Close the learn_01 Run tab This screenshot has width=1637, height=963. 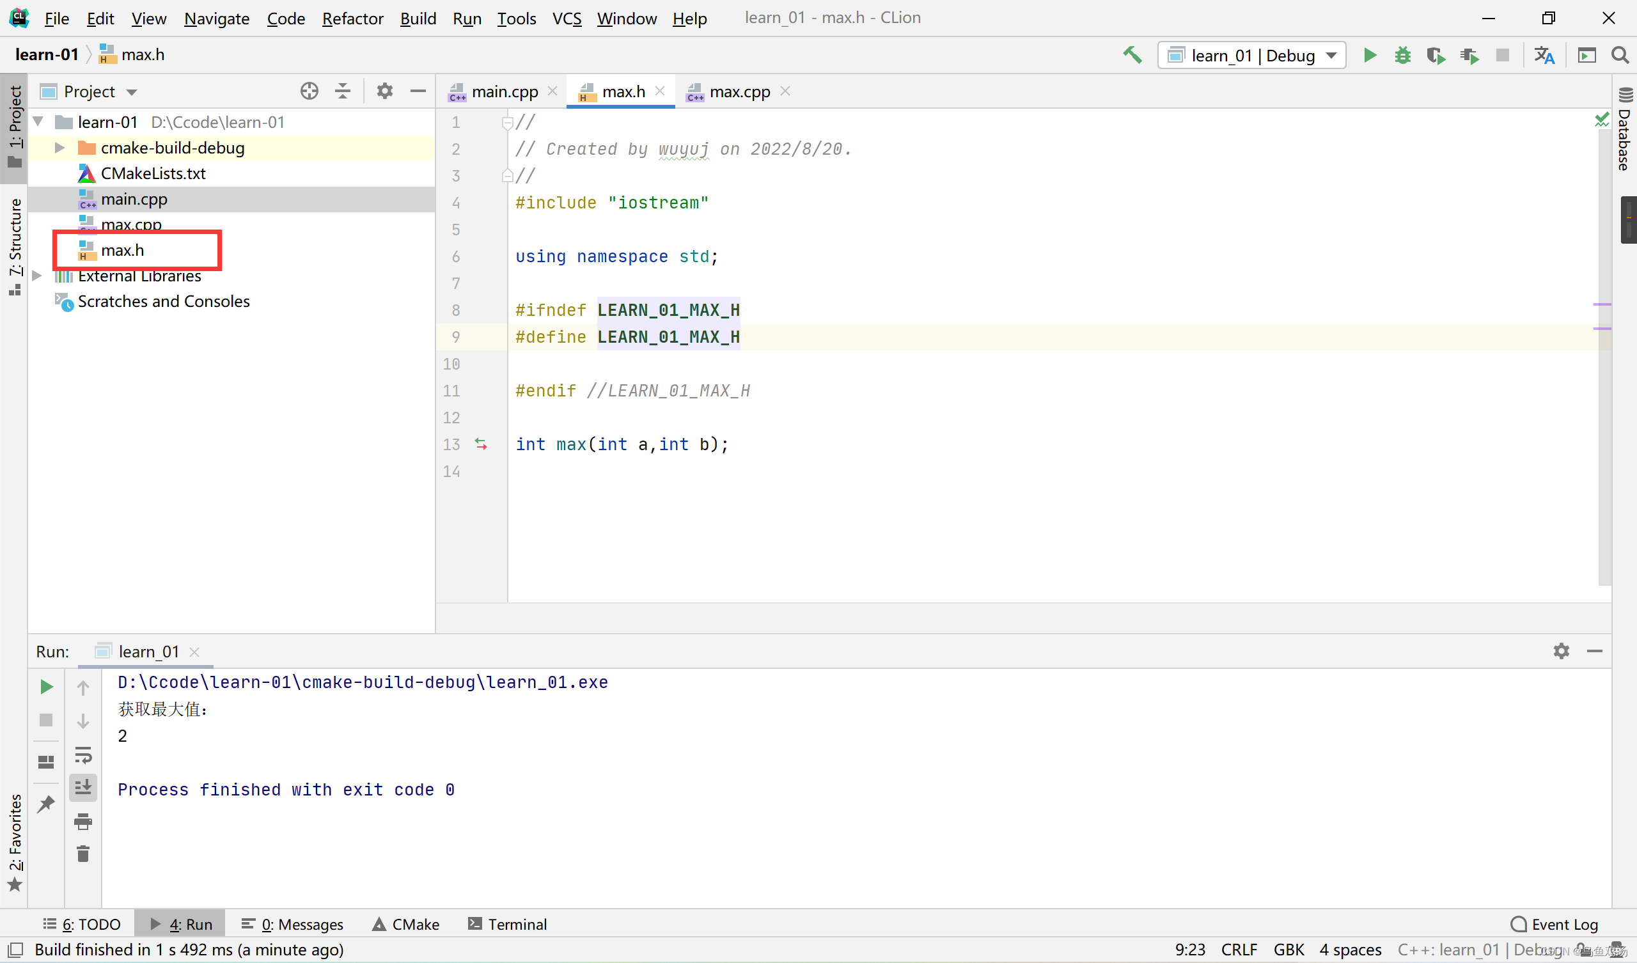(x=194, y=652)
